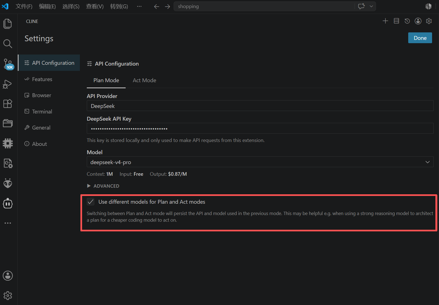Open the Cline robot icon in activity bar
Image resolution: width=439 pixels, height=305 pixels.
pos(8,203)
